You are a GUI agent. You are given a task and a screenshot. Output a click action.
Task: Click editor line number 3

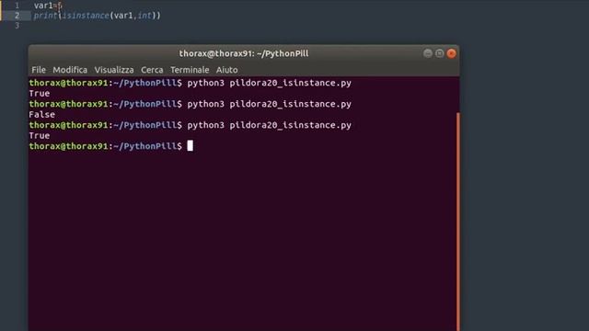[x=17, y=25]
